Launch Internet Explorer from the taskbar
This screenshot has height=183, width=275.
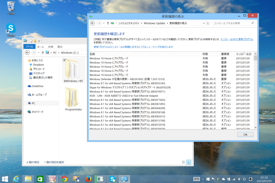coord(16,179)
